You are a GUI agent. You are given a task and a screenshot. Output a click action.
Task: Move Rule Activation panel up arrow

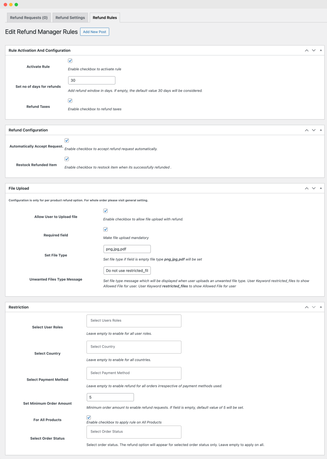[307, 50]
